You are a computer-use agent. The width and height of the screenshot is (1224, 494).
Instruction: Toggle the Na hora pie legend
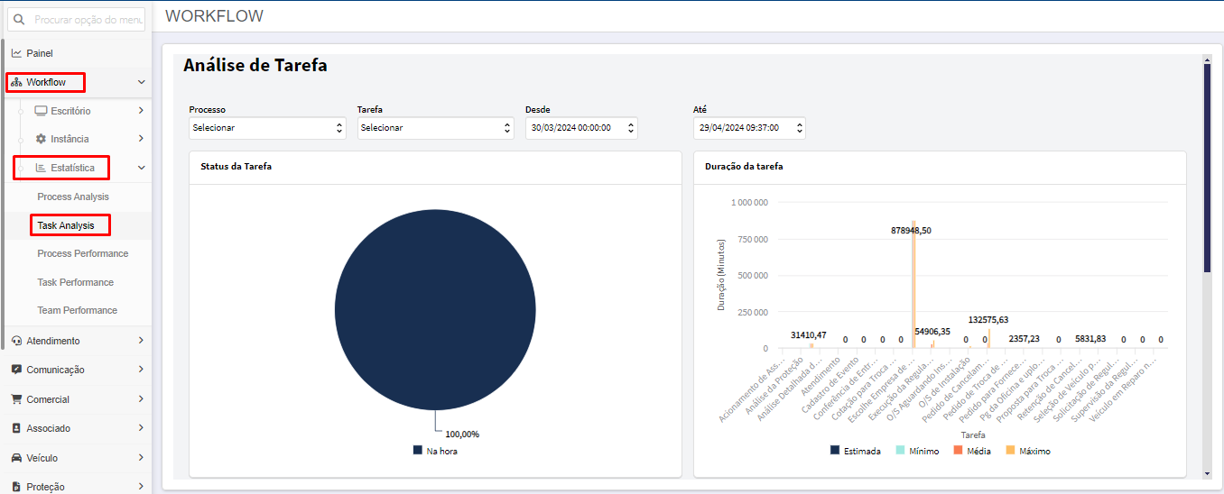pyautogui.click(x=435, y=451)
